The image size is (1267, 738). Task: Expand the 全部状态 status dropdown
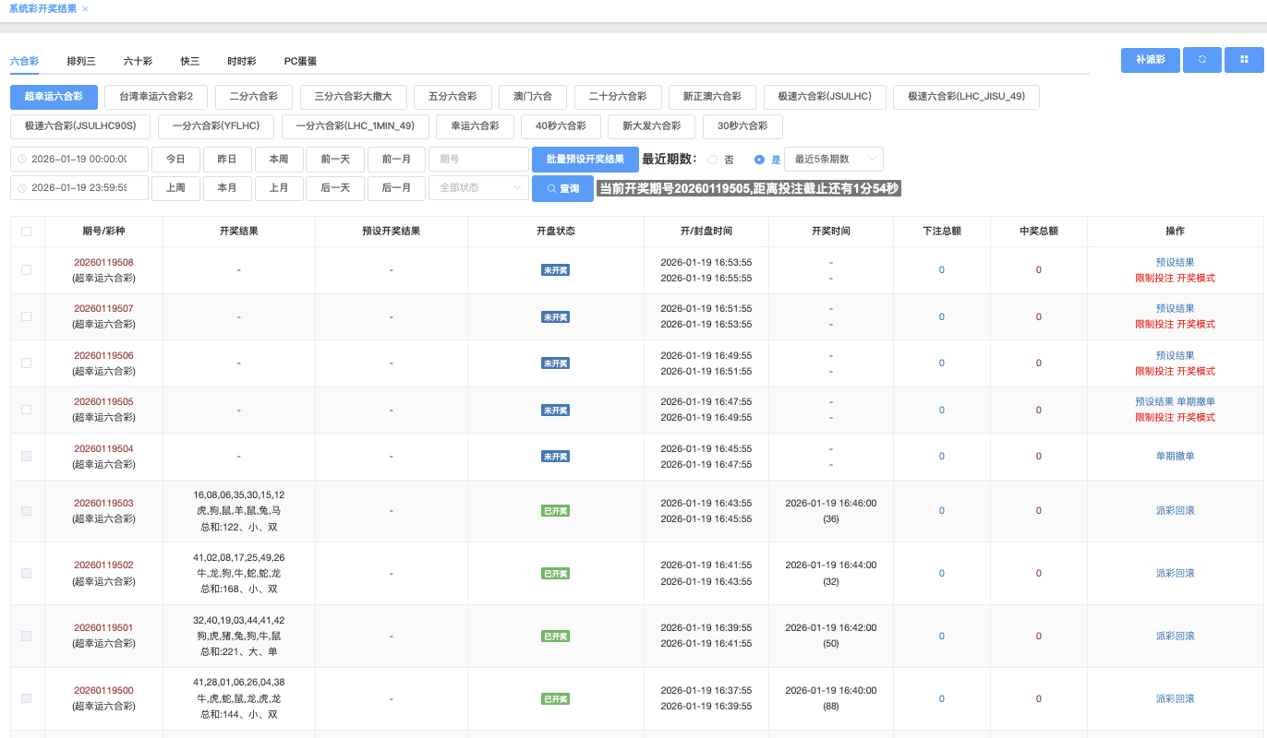(477, 188)
